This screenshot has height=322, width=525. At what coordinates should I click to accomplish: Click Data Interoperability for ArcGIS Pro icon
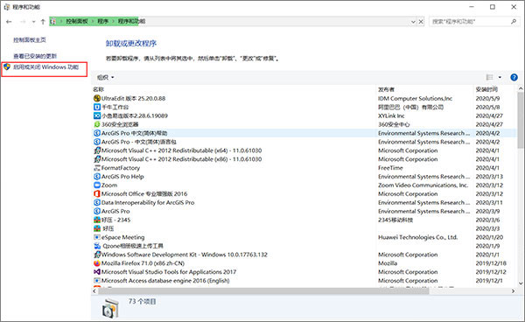(x=97, y=202)
